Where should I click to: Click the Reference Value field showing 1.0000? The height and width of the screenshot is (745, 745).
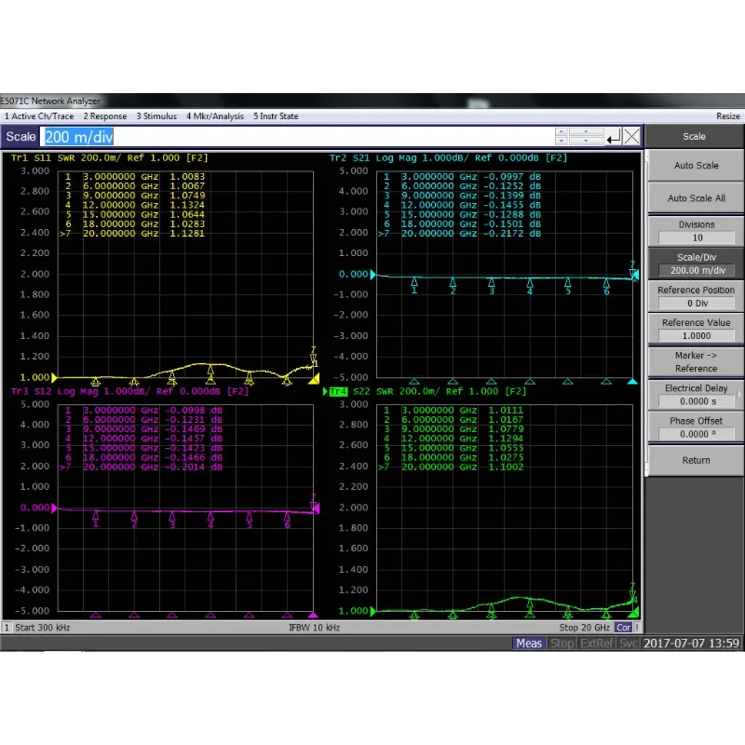tap(696, 335)
